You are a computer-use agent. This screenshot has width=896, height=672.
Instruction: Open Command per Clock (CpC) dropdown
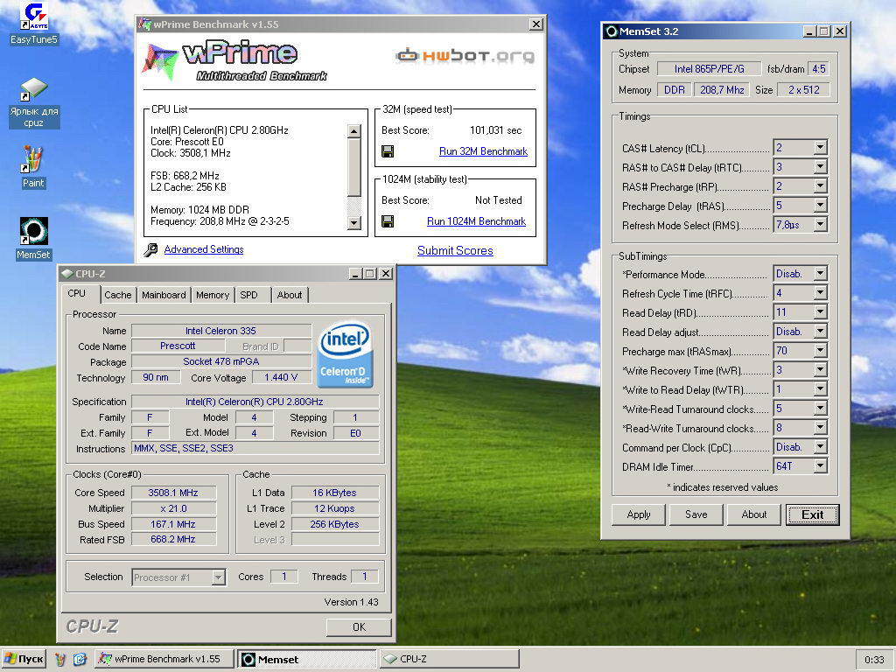click(820, 447)
